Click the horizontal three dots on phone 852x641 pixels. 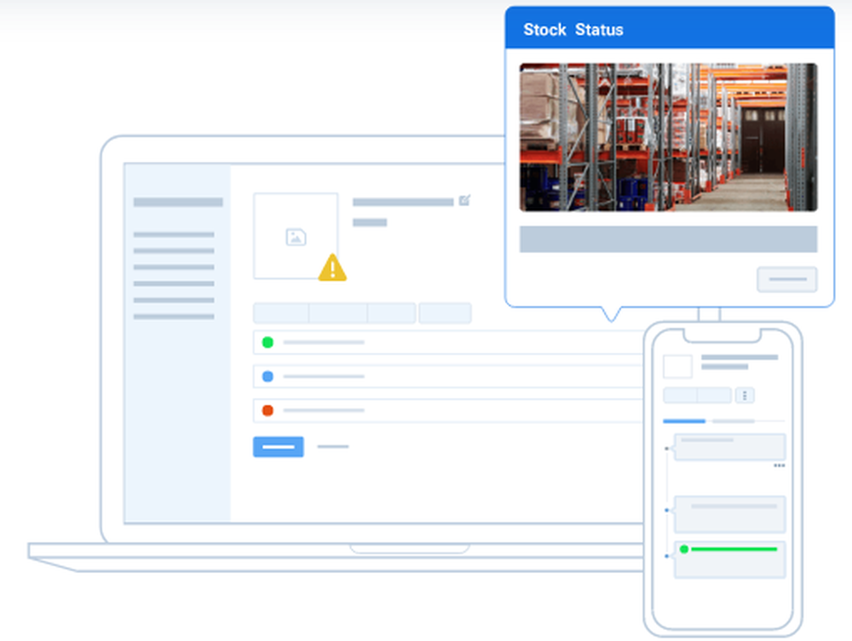click(780, 465)
